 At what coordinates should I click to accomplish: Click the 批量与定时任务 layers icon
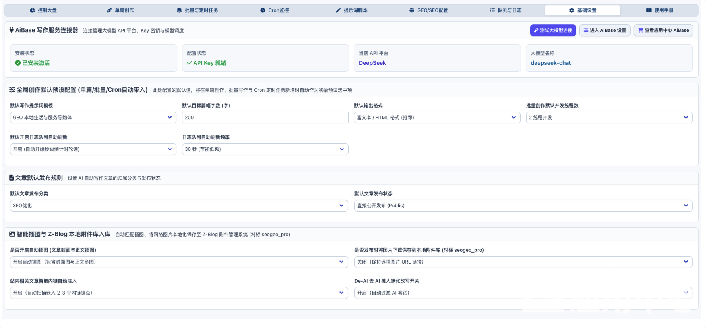pyautogui.click(x=179, y=10)
